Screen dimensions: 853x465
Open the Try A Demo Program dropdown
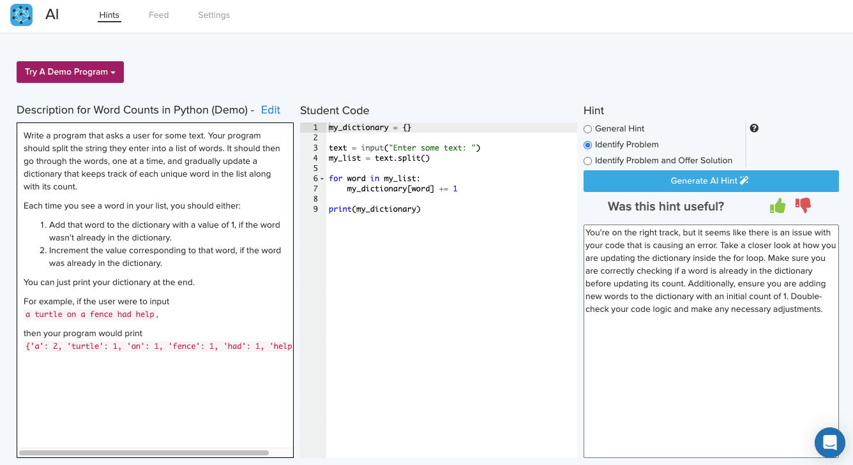tap(70, 72)
